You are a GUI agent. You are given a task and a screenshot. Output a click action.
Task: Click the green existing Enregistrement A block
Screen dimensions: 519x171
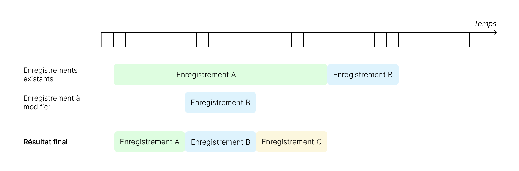pos(220,75)
